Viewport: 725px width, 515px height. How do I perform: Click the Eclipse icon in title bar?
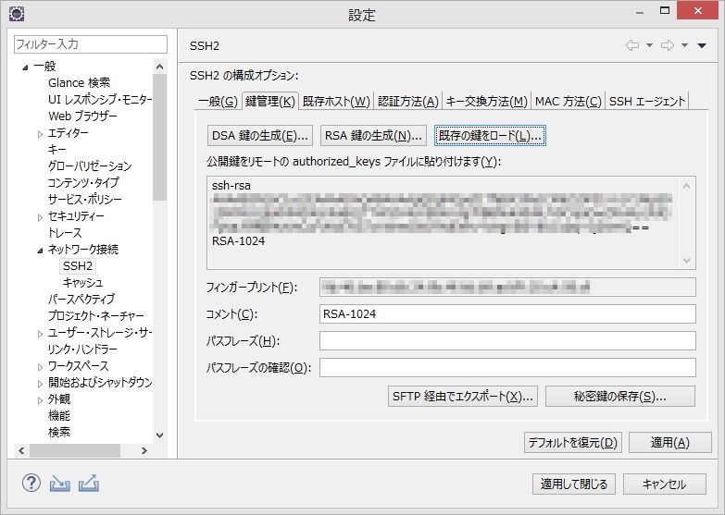coord(17,14)
